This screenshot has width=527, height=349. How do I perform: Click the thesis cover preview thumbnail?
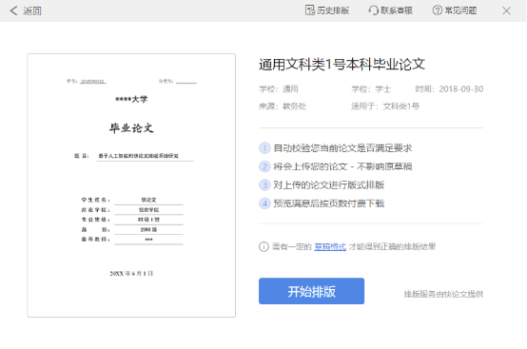(x=131, y=185)
